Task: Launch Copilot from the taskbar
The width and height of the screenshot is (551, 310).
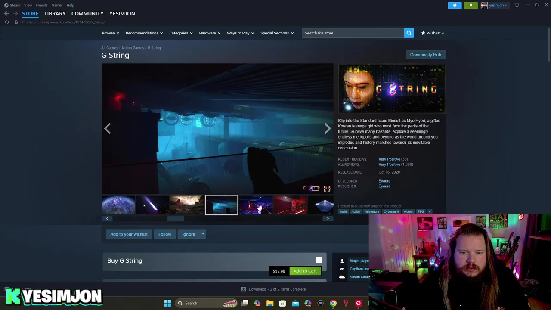Action: [x=257, y=303]
